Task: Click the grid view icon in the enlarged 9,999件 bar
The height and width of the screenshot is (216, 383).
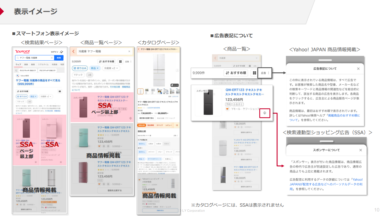Action: [x=255, y=73]
